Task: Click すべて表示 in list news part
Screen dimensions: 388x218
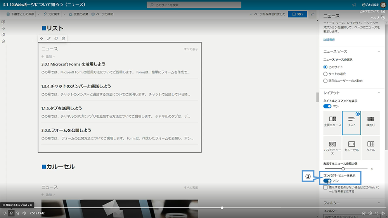Action: (x=191, y=49)
